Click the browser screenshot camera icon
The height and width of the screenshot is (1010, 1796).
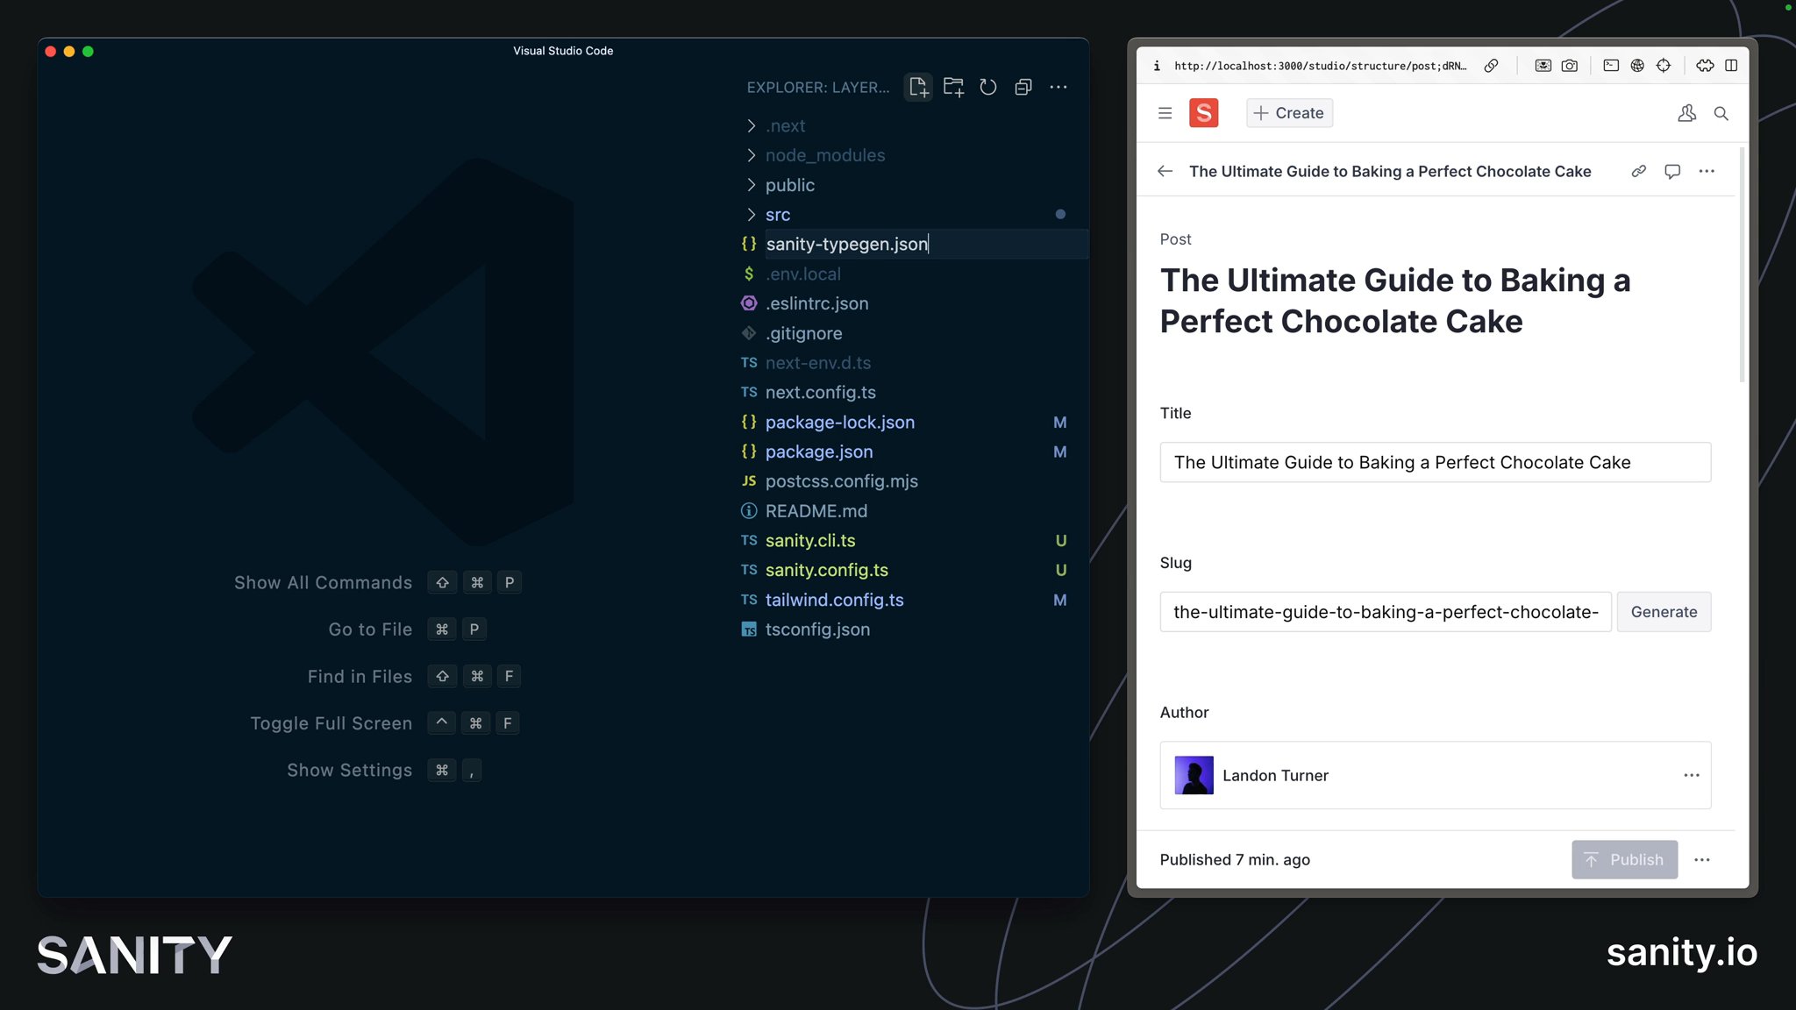pyautogui.click(x=1570, y=66)
